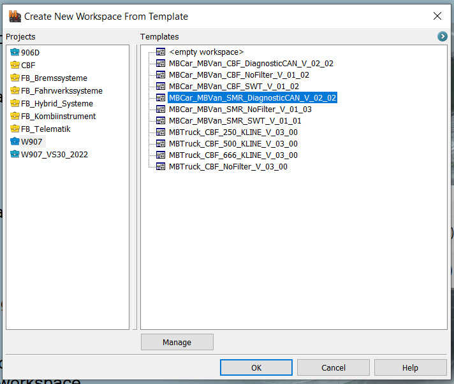
Task: Click the empty workspace template icon
Action: pos(161,52)
